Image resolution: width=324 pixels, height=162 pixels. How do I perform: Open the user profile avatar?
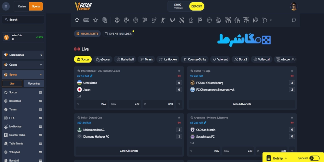point(294,6)
